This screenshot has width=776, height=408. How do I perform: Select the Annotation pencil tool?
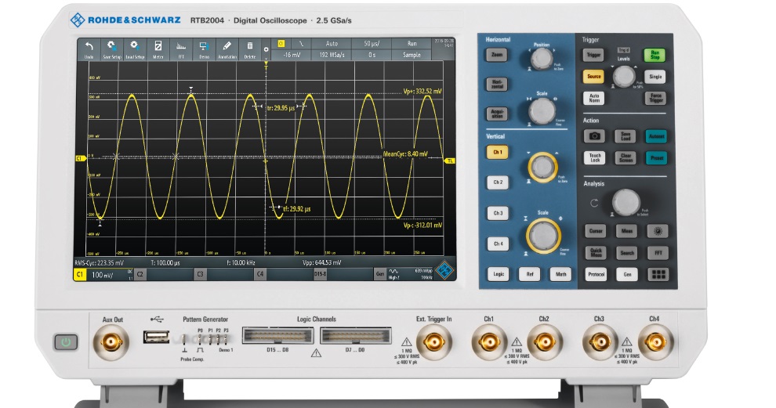coord(227,50)
